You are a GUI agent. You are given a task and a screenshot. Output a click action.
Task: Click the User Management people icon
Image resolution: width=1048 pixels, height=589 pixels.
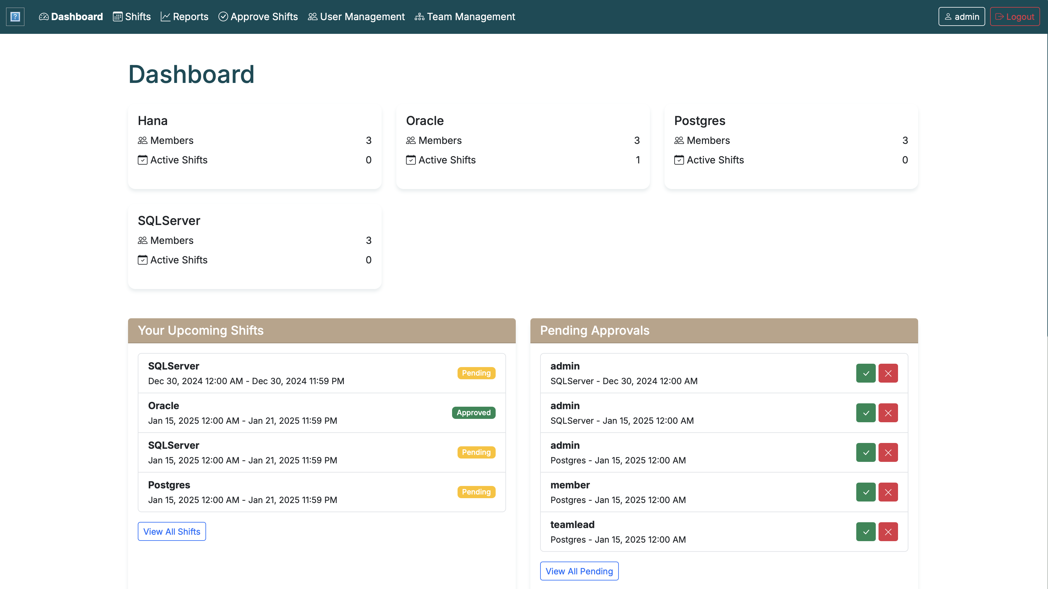(312, 17)
